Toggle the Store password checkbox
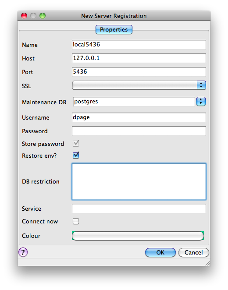The height and width of the screenshot is (290, 228). tap(76, 144)
